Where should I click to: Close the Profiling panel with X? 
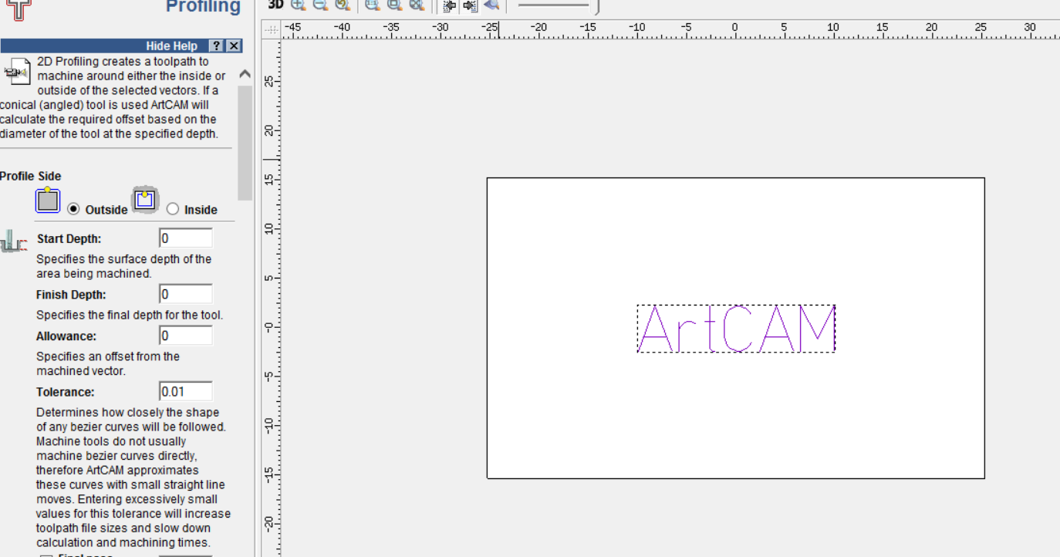coord(235,46)
